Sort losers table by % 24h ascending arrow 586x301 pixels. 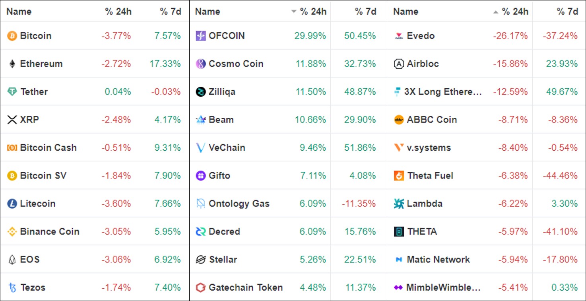(x=495, y=12)
